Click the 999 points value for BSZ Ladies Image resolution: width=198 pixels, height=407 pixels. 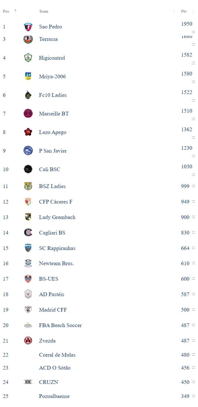185,186
